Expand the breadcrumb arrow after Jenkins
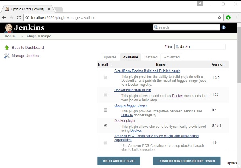The height and width of the screenshot is (168, 241). pos(22,37)
